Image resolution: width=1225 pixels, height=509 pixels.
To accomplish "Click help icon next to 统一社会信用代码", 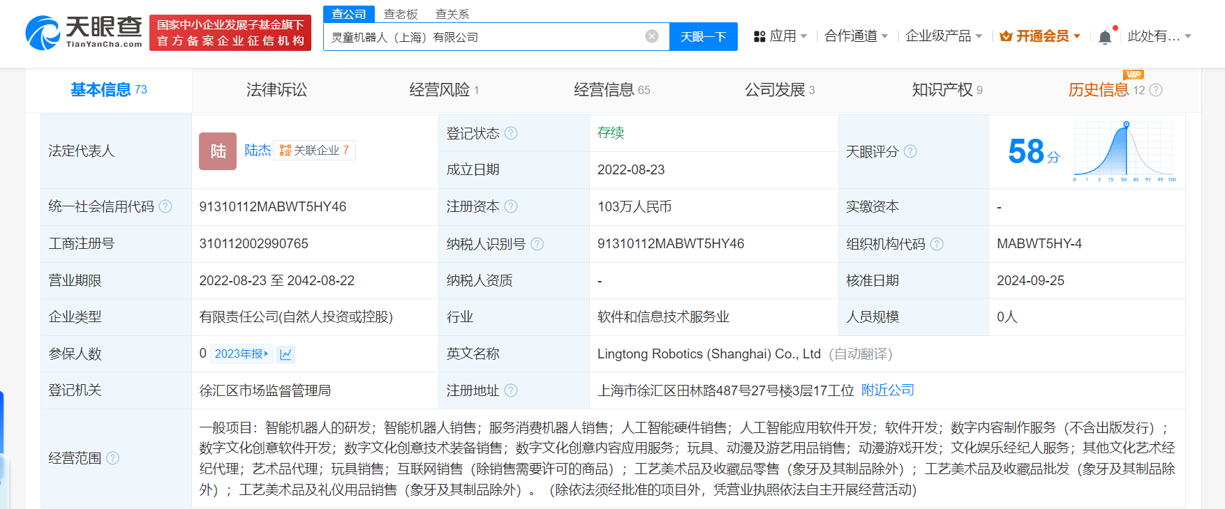I will (x=165, y=206).
